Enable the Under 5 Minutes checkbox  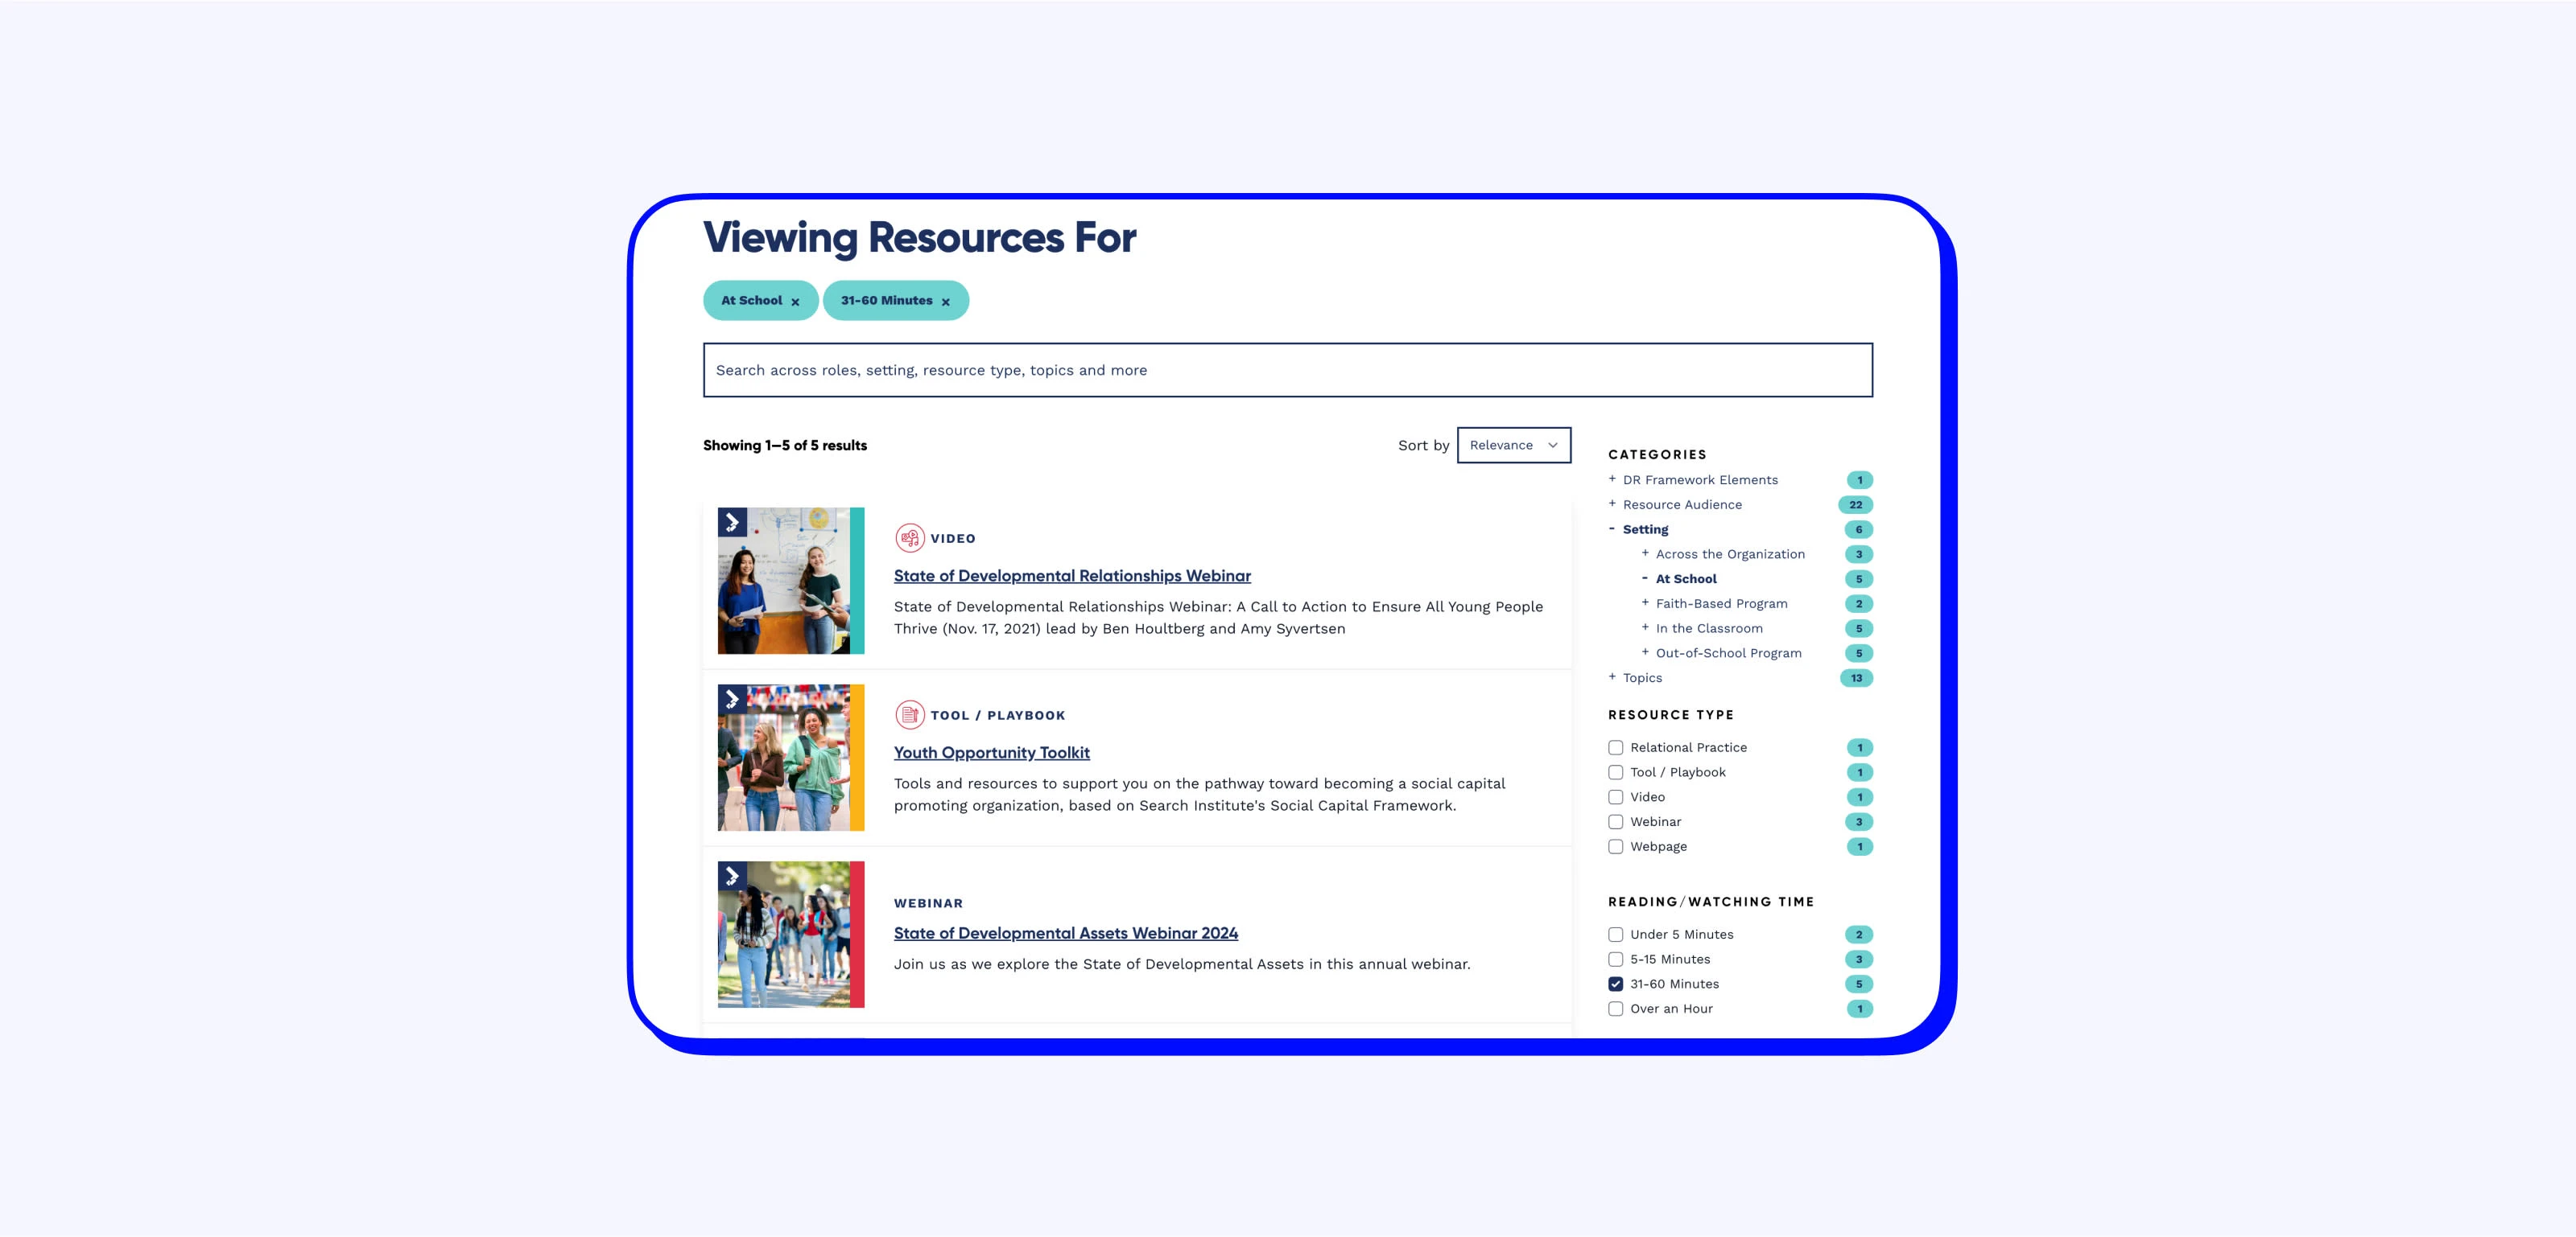click(1615, 935)
